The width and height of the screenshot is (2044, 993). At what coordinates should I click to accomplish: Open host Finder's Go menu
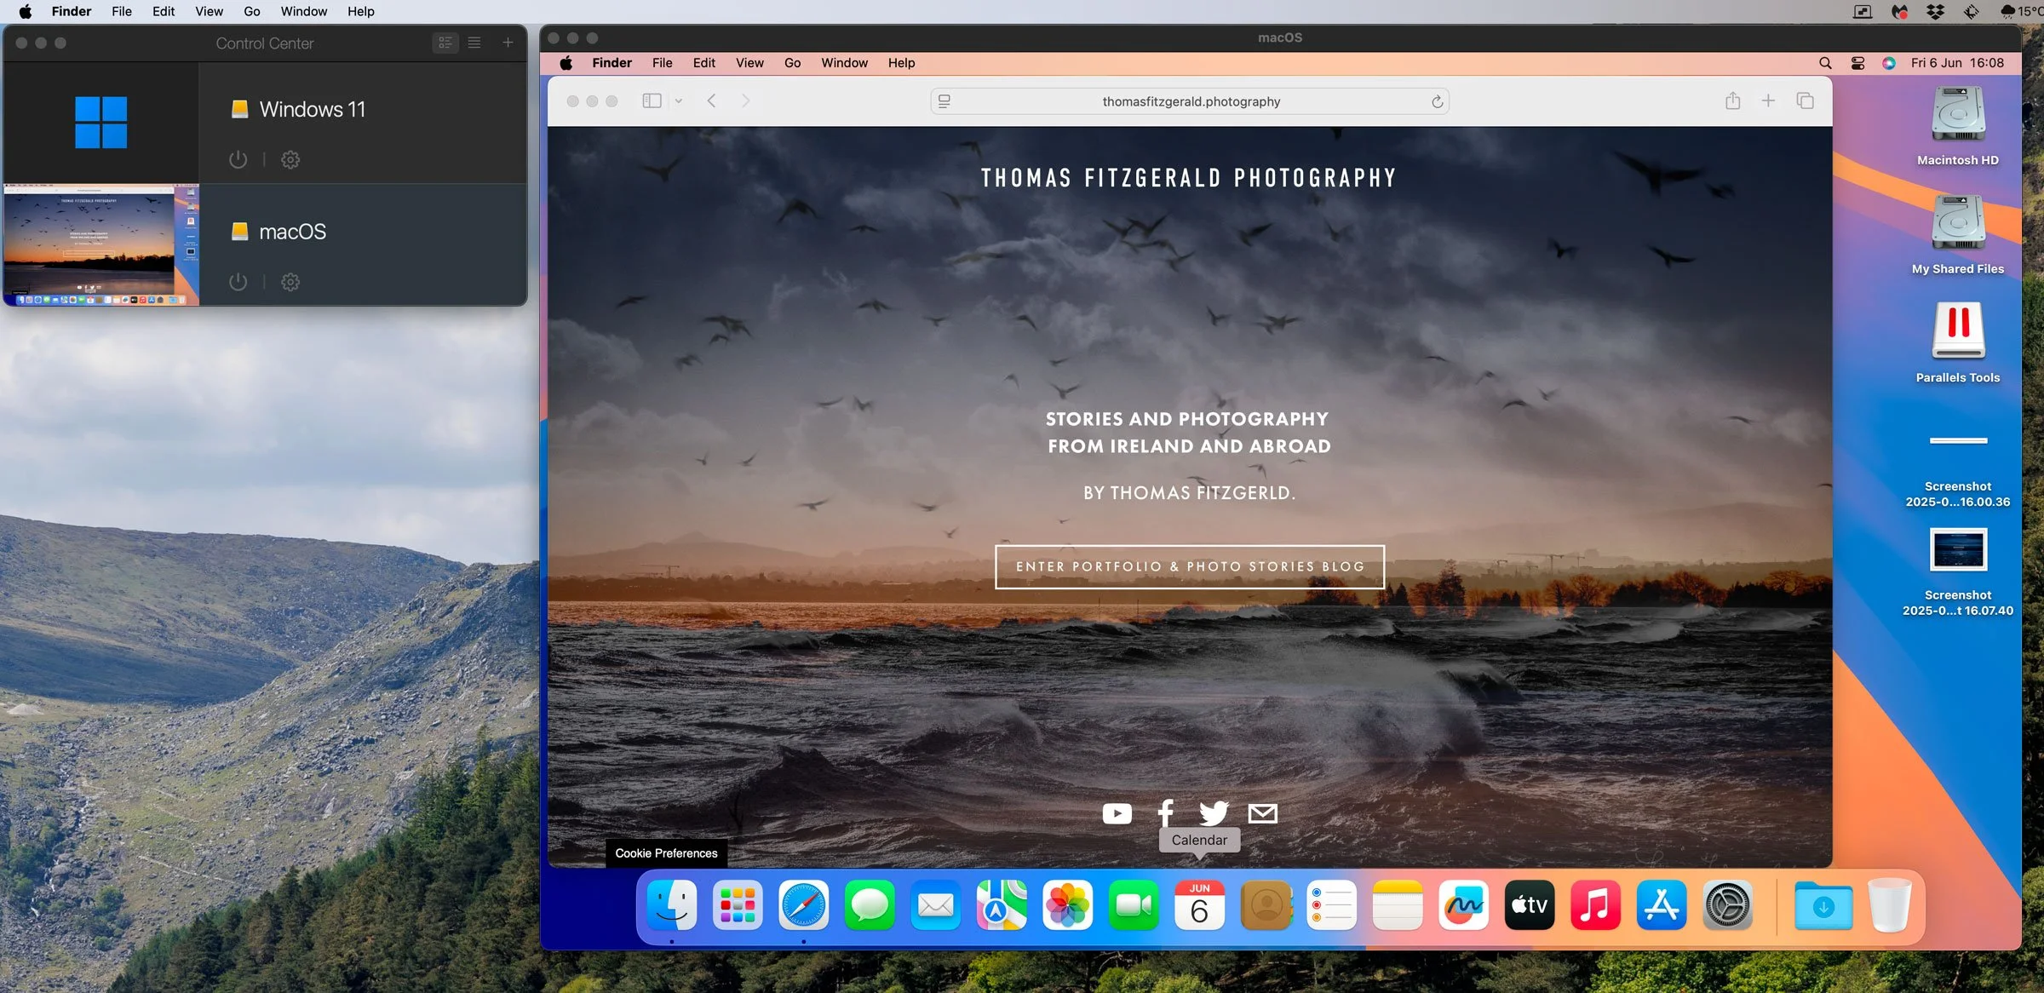(251, 11)
